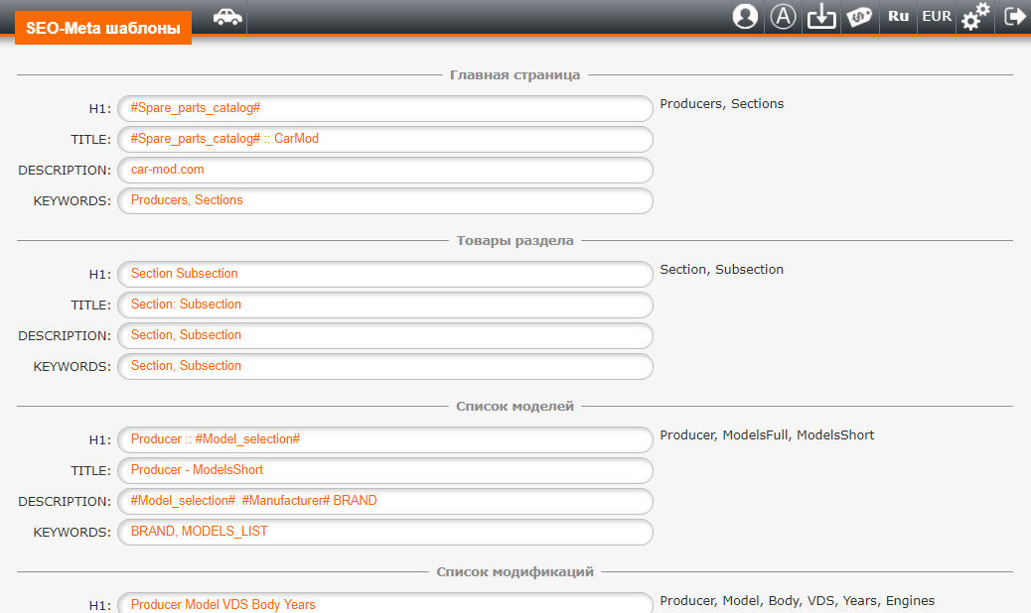
Task: Open the price tag icon
Action: [x=859, y=17]
